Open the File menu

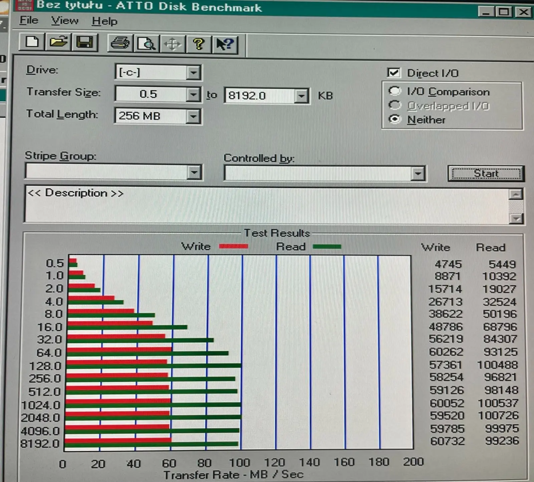(x=29, y=20)
